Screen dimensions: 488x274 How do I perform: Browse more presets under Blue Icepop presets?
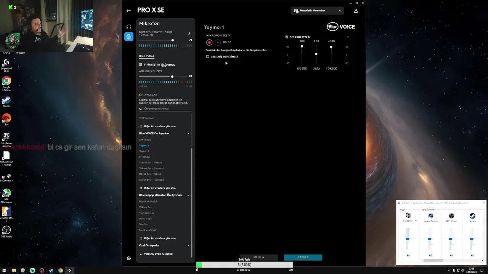157,238
